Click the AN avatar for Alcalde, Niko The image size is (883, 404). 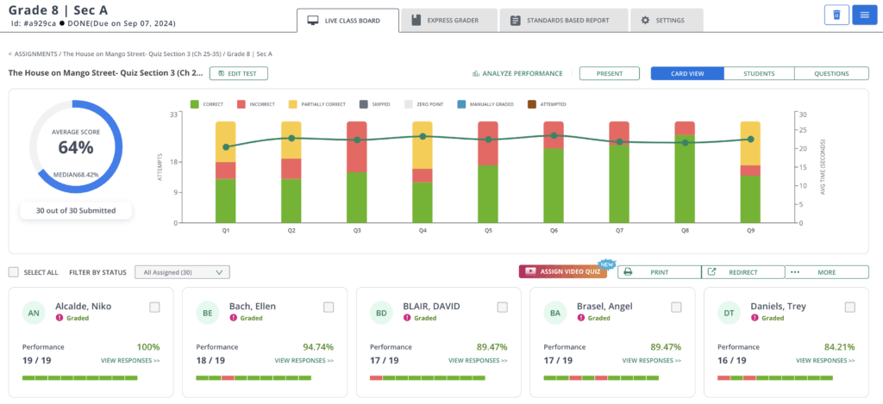point(34,314)
